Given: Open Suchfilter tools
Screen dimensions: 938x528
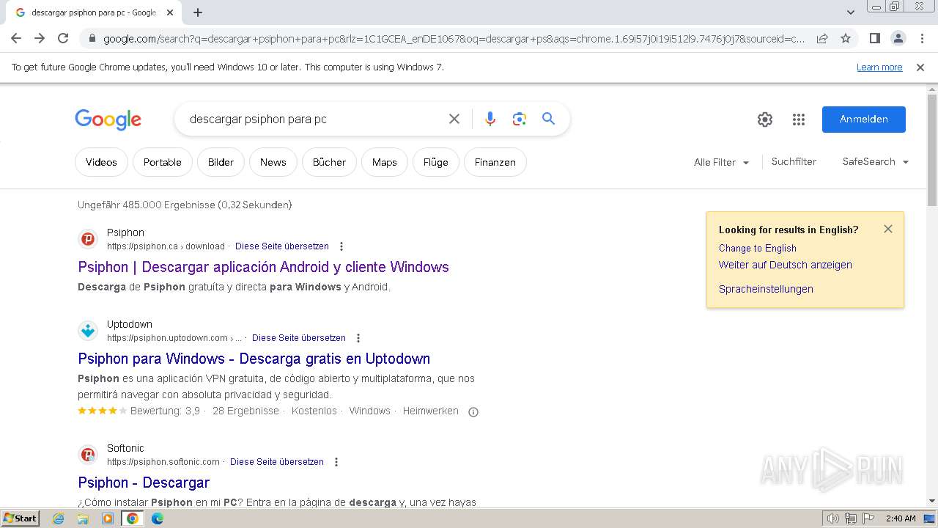Looking at the screenshot, I should (794, 161).
